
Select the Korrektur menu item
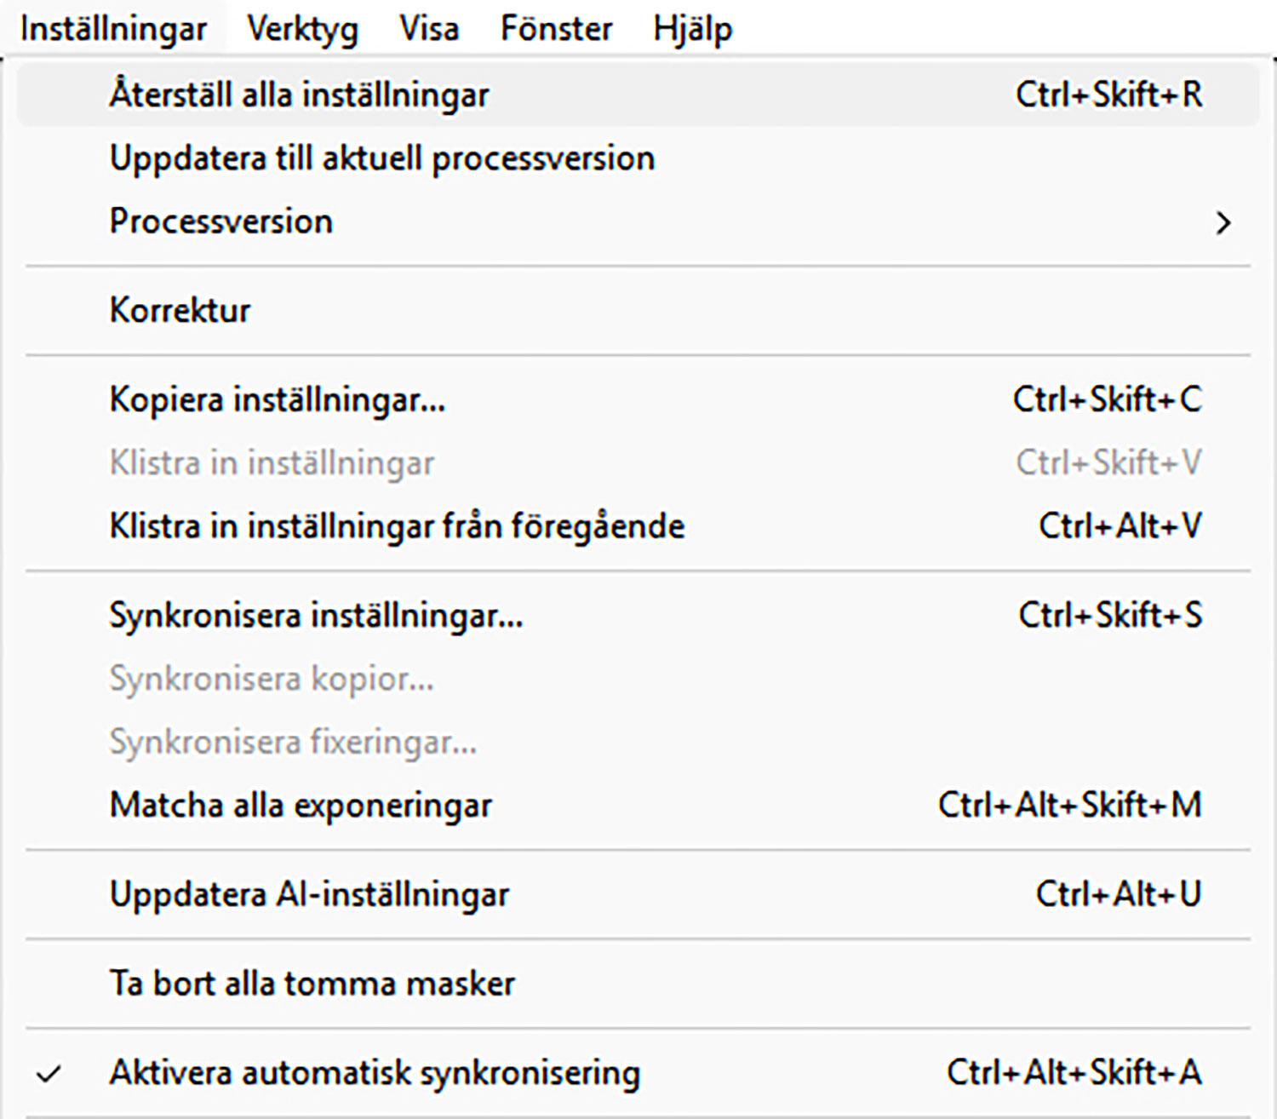pyautogui.click(x=180, y=310)
